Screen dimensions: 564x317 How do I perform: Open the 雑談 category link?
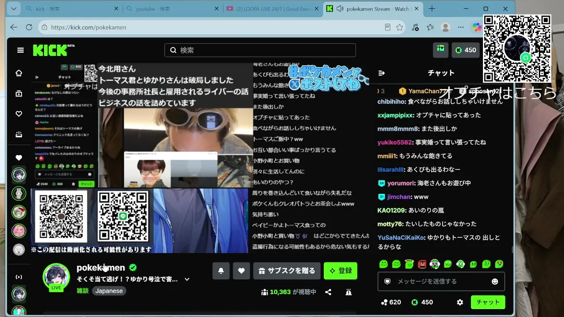(x=83, y=291)
